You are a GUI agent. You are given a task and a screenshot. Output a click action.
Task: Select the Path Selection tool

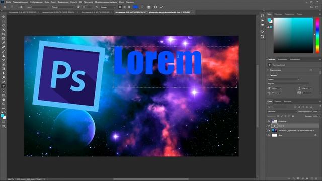4,90
